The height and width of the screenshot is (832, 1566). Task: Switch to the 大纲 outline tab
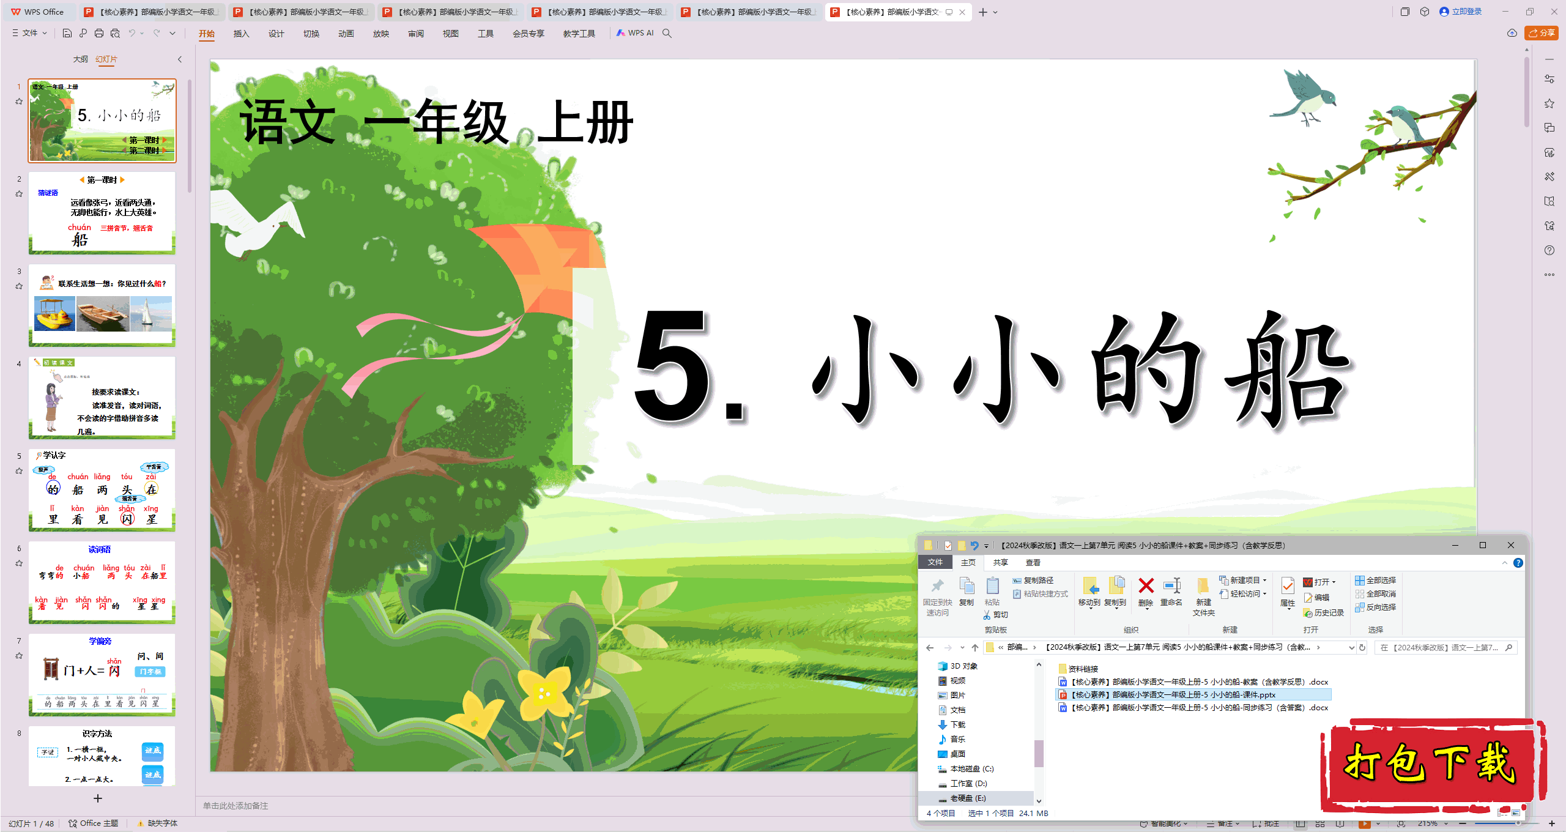pyautogui.click(x=80, y=59)
